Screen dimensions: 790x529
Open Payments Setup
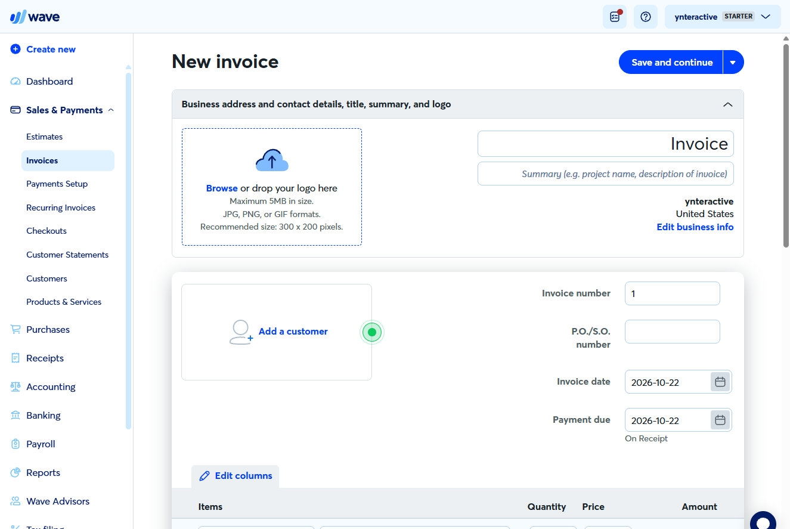pyautogui.click(x=57, y=184)
